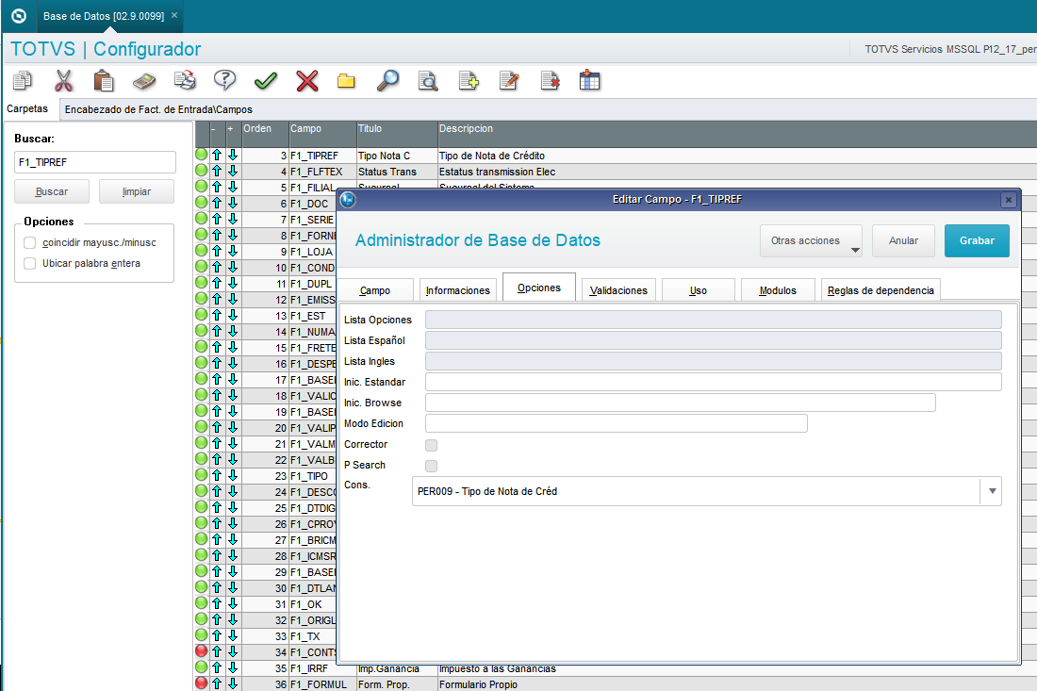Open the Uso tab
Image resolution: width=1037 pixels, height=691 pixels.
[x=699, y=290]
